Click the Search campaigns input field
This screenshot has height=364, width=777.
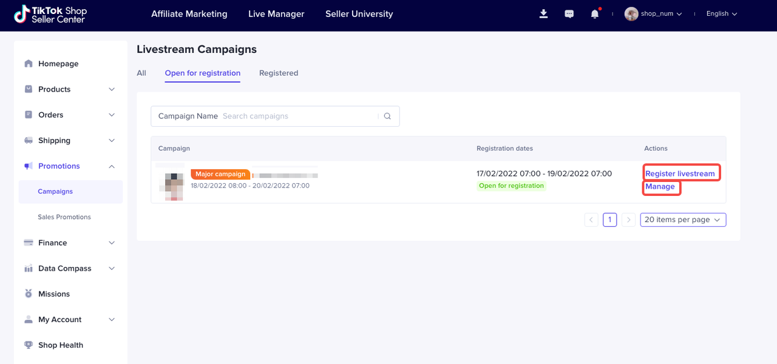[x=297, y=116]
